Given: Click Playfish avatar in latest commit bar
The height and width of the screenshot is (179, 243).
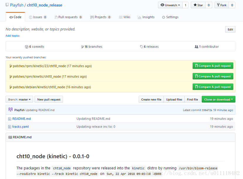Looking at the screenshot, I should [x=11, y=110].
